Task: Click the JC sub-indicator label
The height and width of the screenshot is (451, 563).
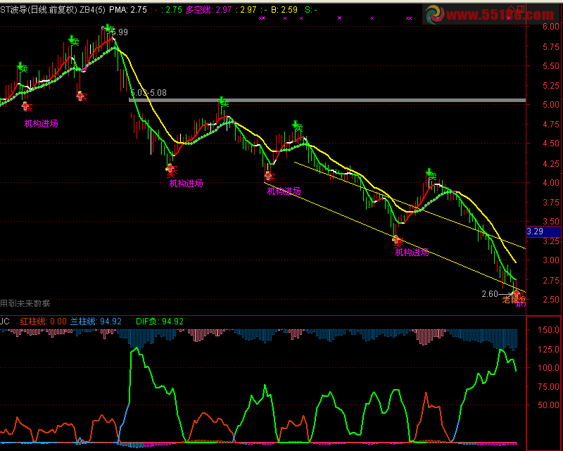Action: click(6, 322)
